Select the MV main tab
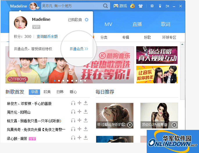Image resolution: width=199 pixels, height=153 pixels. (x=108, y=24)
